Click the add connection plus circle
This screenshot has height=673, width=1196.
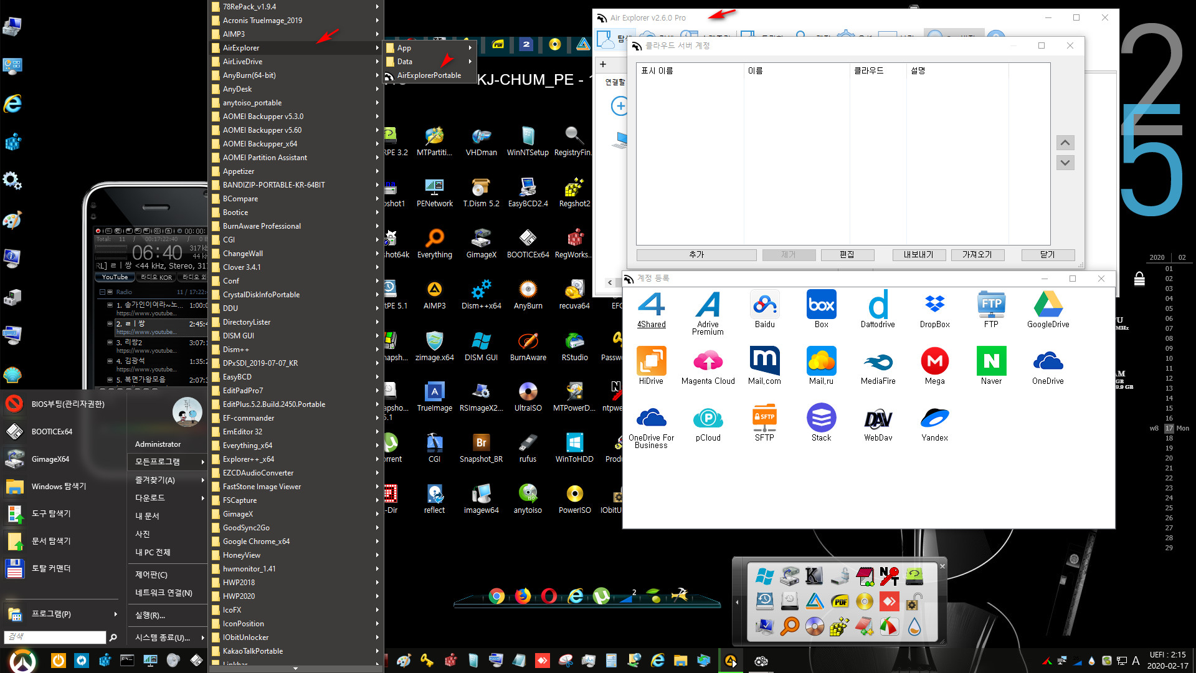tap(619, 106)
